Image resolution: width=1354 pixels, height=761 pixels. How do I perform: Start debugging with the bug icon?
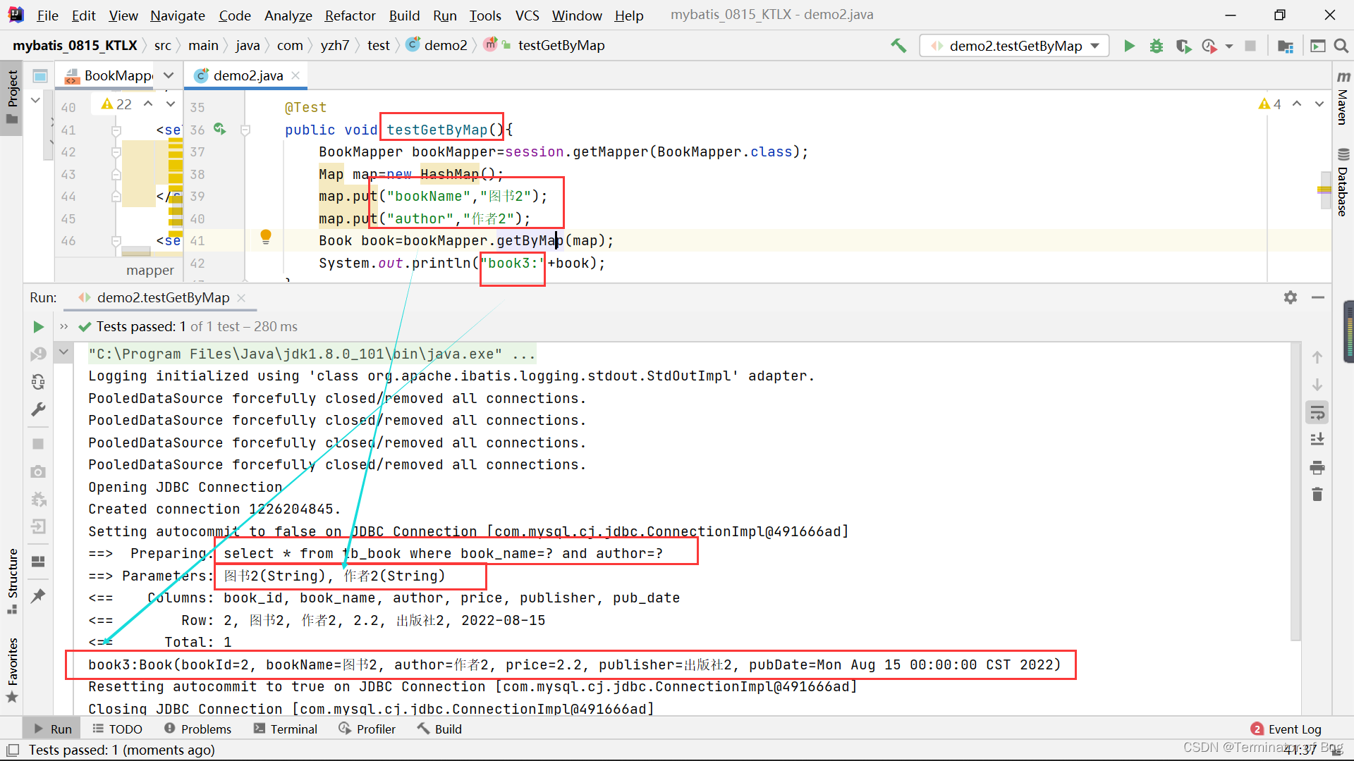1157,46
